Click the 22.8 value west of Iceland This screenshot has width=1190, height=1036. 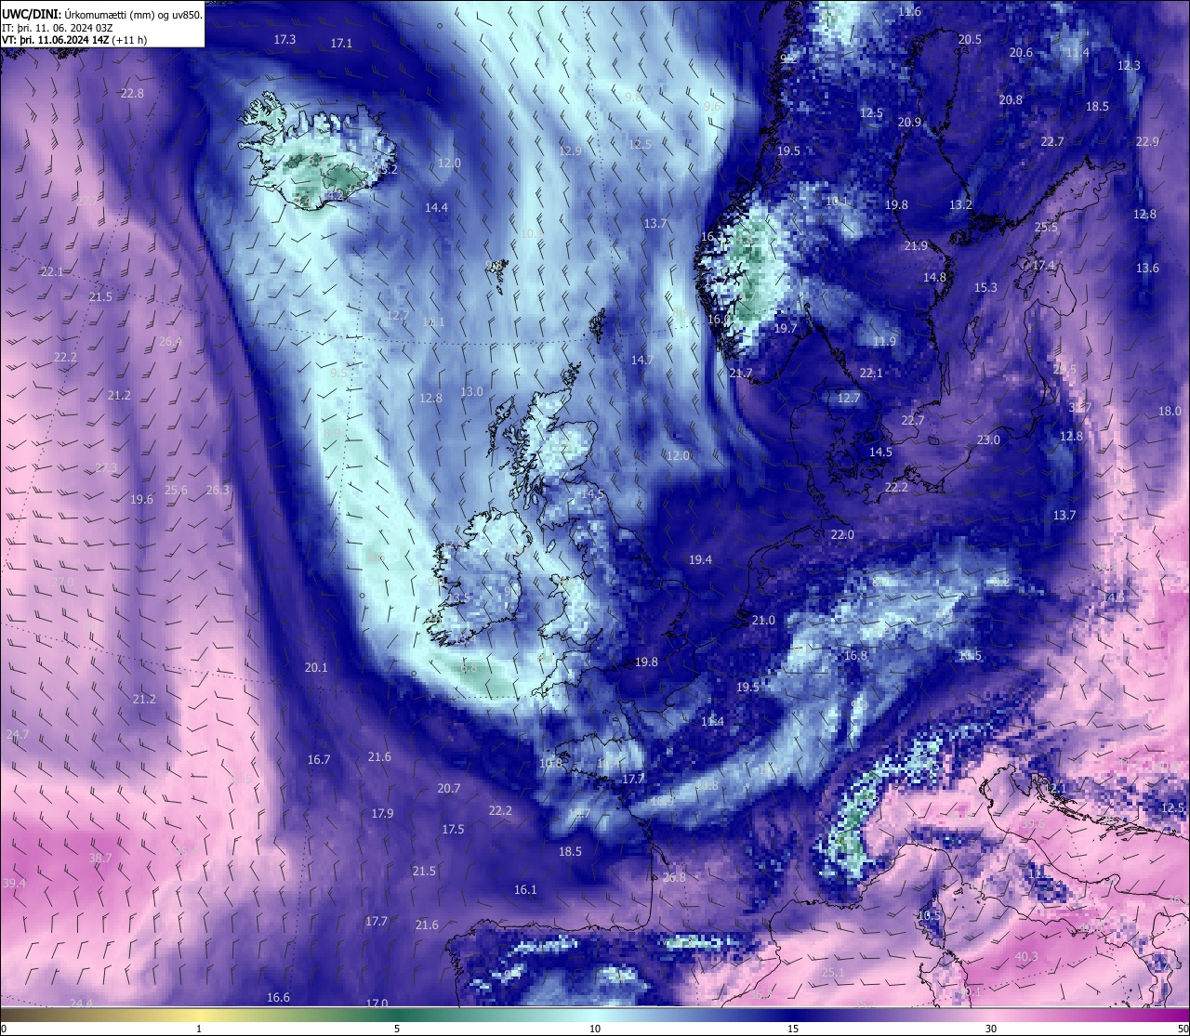(132, 94)
